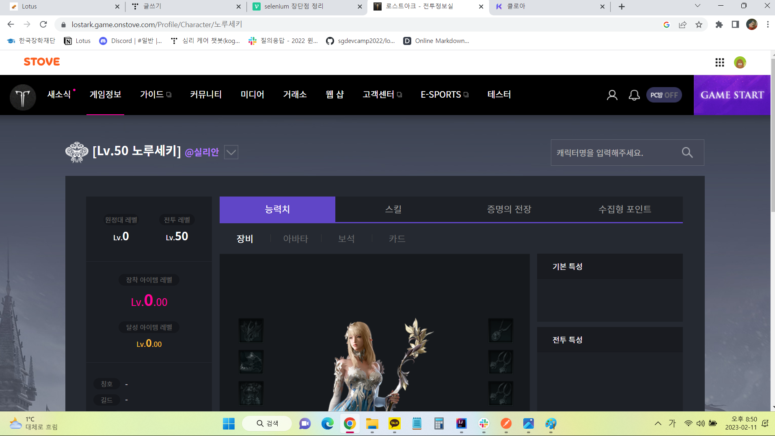This screenshot has width=775, height=436.
Task: Open the Online Markdown bookmark
Action: [436, 41]
